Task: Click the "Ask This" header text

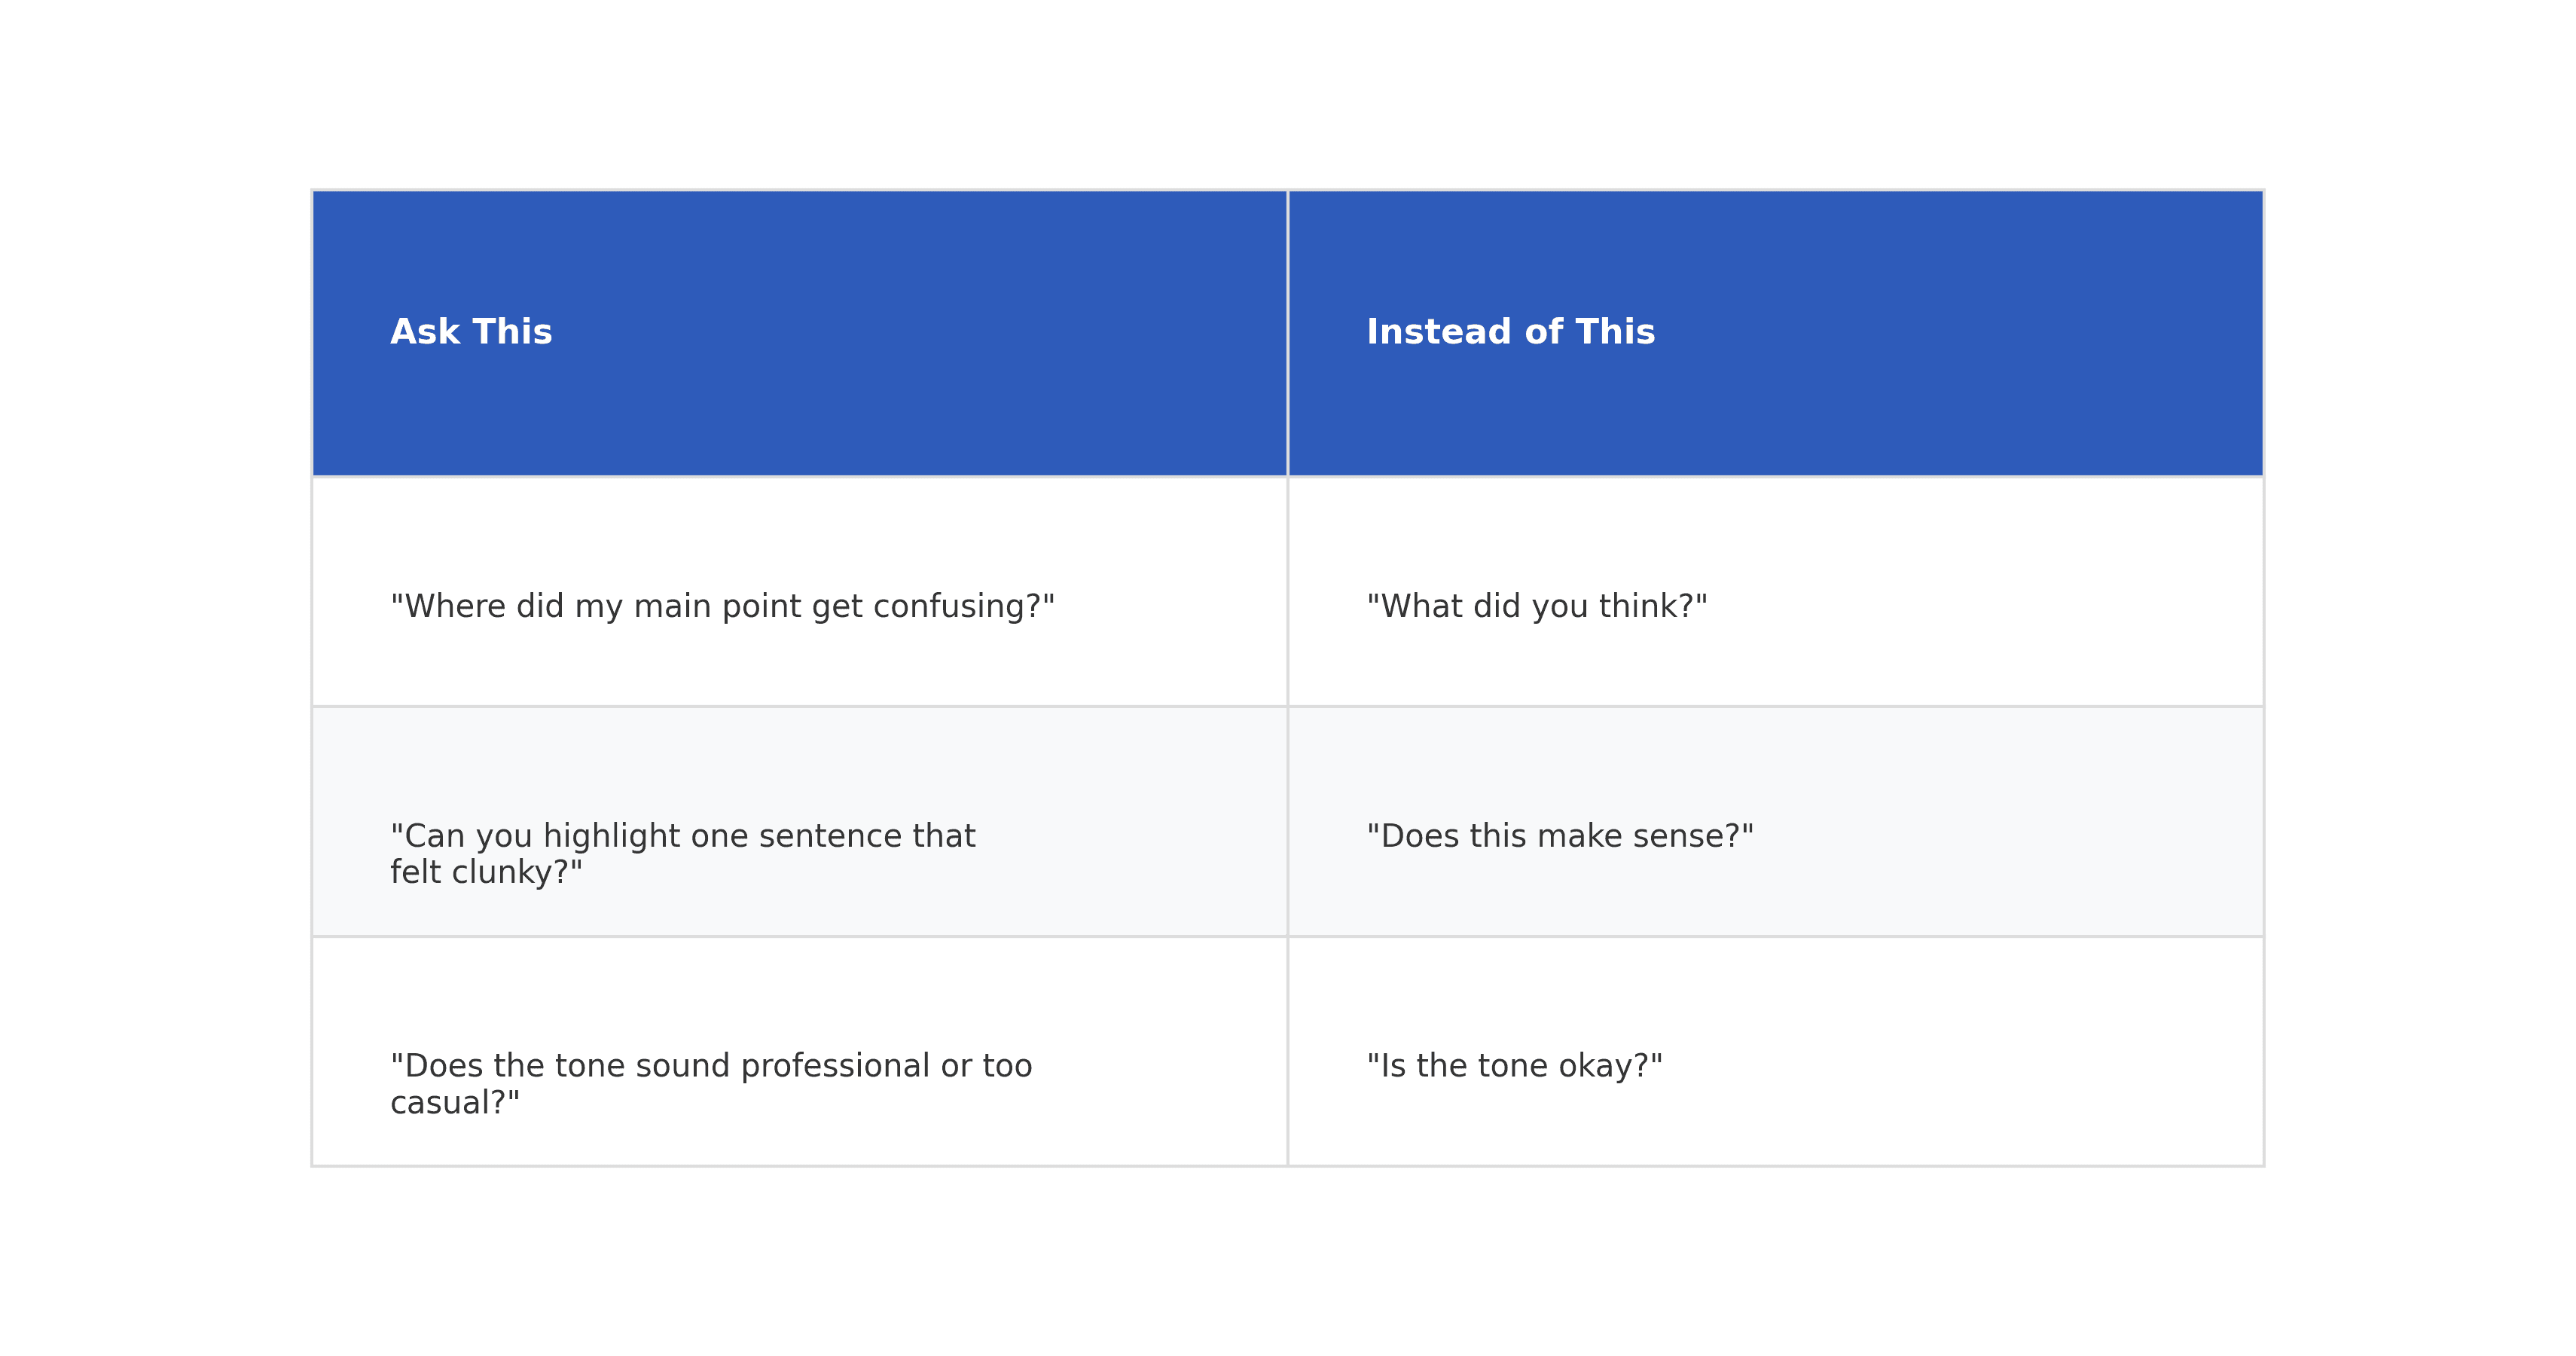Action: pos(470,332)
